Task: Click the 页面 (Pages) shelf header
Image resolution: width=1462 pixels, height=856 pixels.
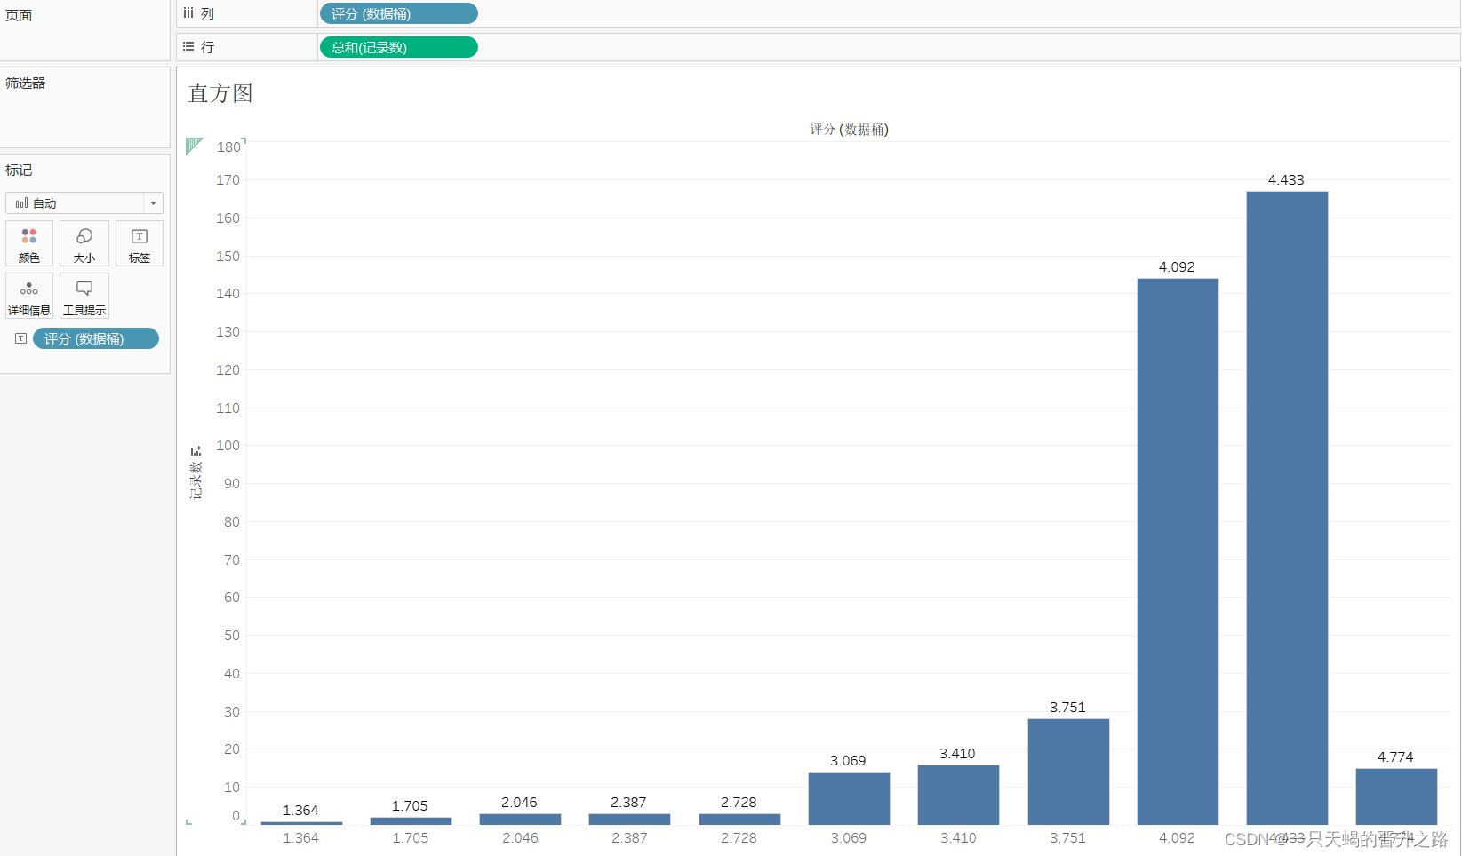Action: 19,15
